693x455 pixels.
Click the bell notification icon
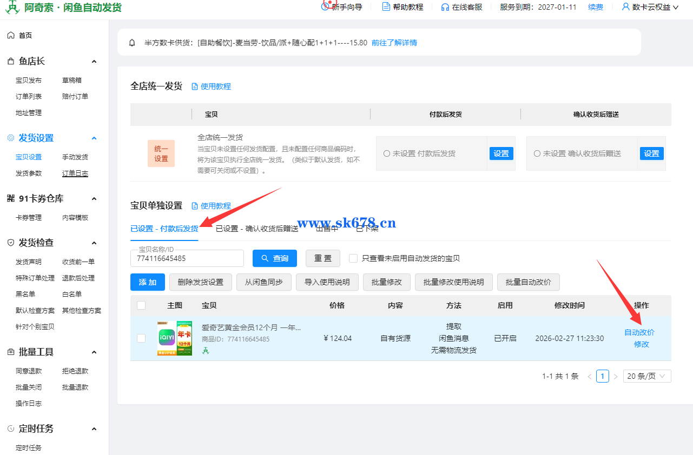(x=132, y=43)
